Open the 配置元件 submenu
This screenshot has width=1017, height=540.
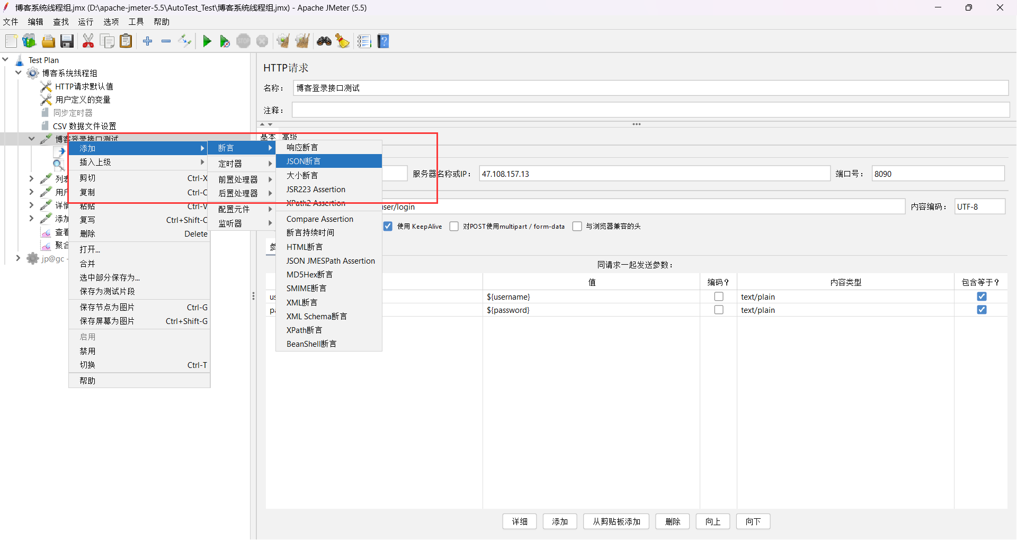tap(242, 209)
